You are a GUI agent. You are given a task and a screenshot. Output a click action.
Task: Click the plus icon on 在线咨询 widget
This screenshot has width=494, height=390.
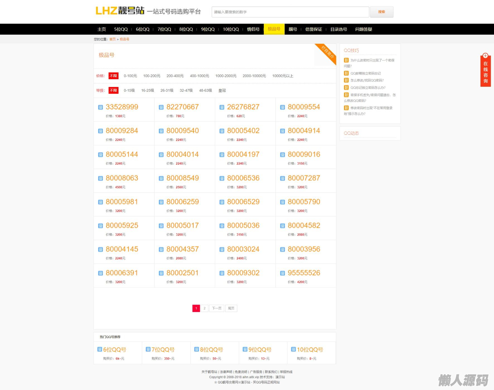pyautogui.click(x=485, y=56)
